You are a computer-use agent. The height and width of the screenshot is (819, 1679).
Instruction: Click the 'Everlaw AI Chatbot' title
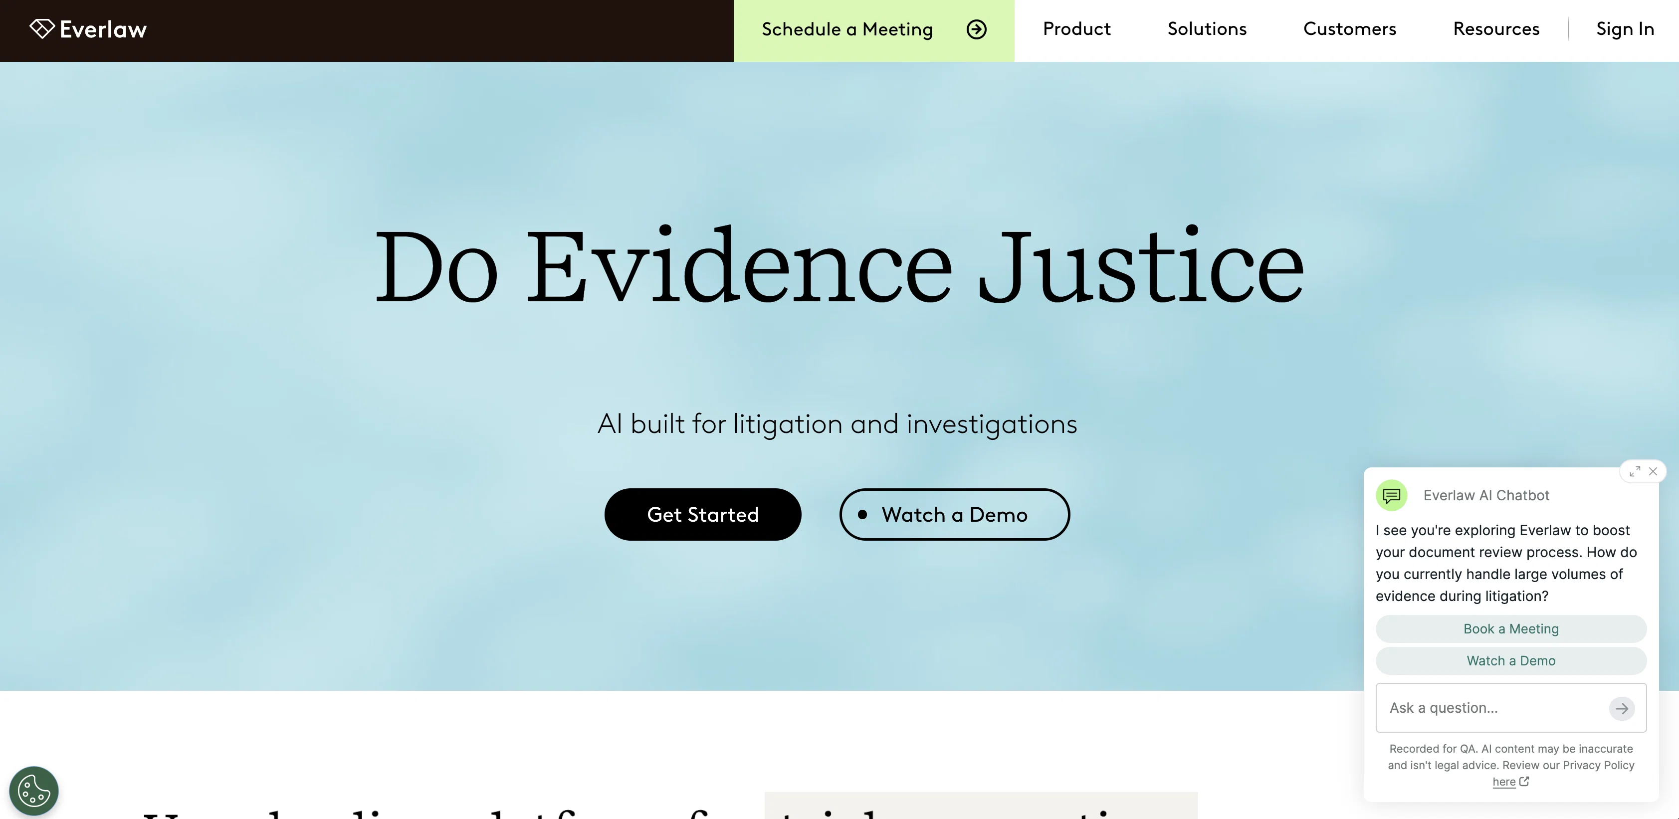click(1486, 495)
